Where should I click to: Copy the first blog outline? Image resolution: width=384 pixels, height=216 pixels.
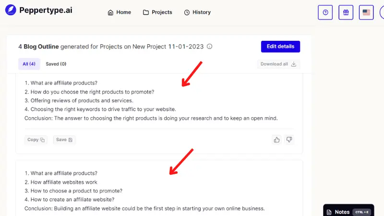click(x=36, y=140)
